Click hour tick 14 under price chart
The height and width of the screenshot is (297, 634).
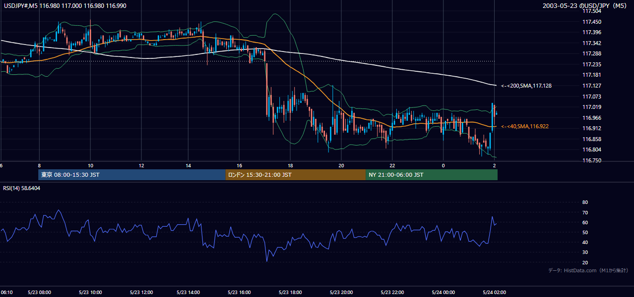pos(189,165)
